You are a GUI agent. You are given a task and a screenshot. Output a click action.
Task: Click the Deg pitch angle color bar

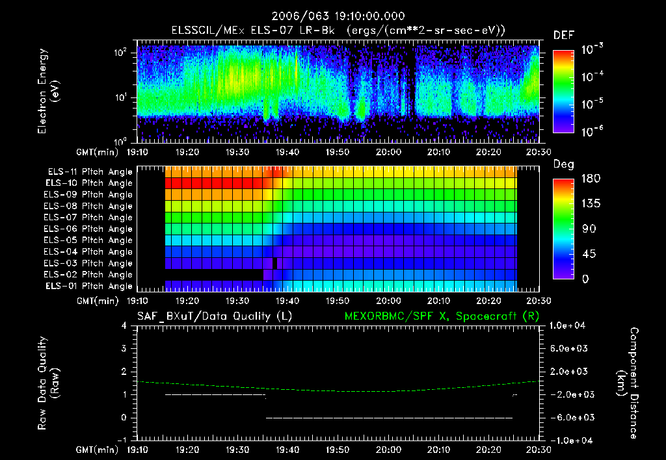click(564, 229)
